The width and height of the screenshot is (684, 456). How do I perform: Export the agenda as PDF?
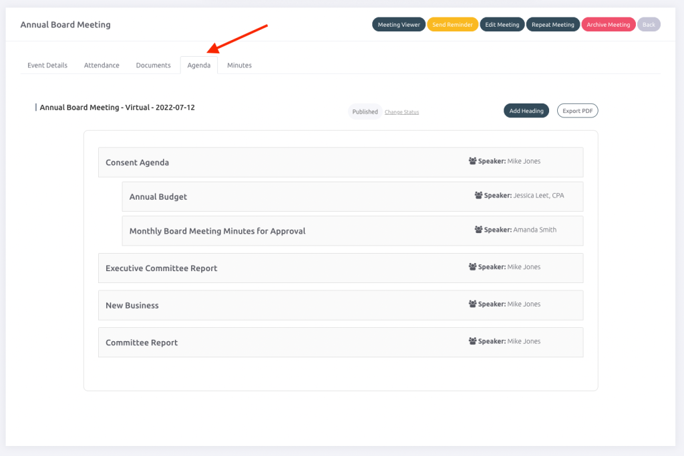coord(577,111)
